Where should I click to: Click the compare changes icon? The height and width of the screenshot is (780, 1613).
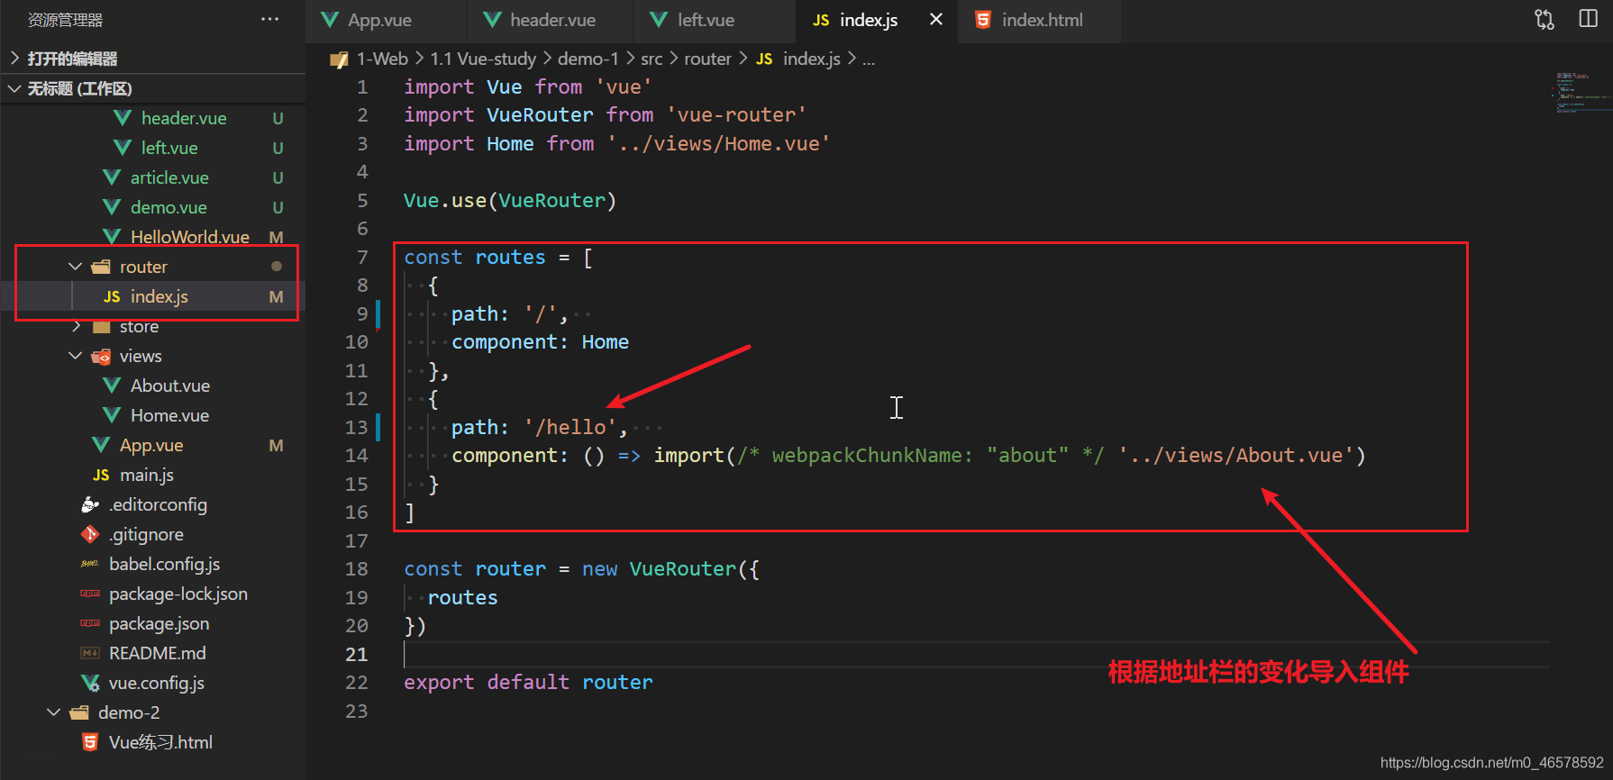click(x=1545, y=19)
